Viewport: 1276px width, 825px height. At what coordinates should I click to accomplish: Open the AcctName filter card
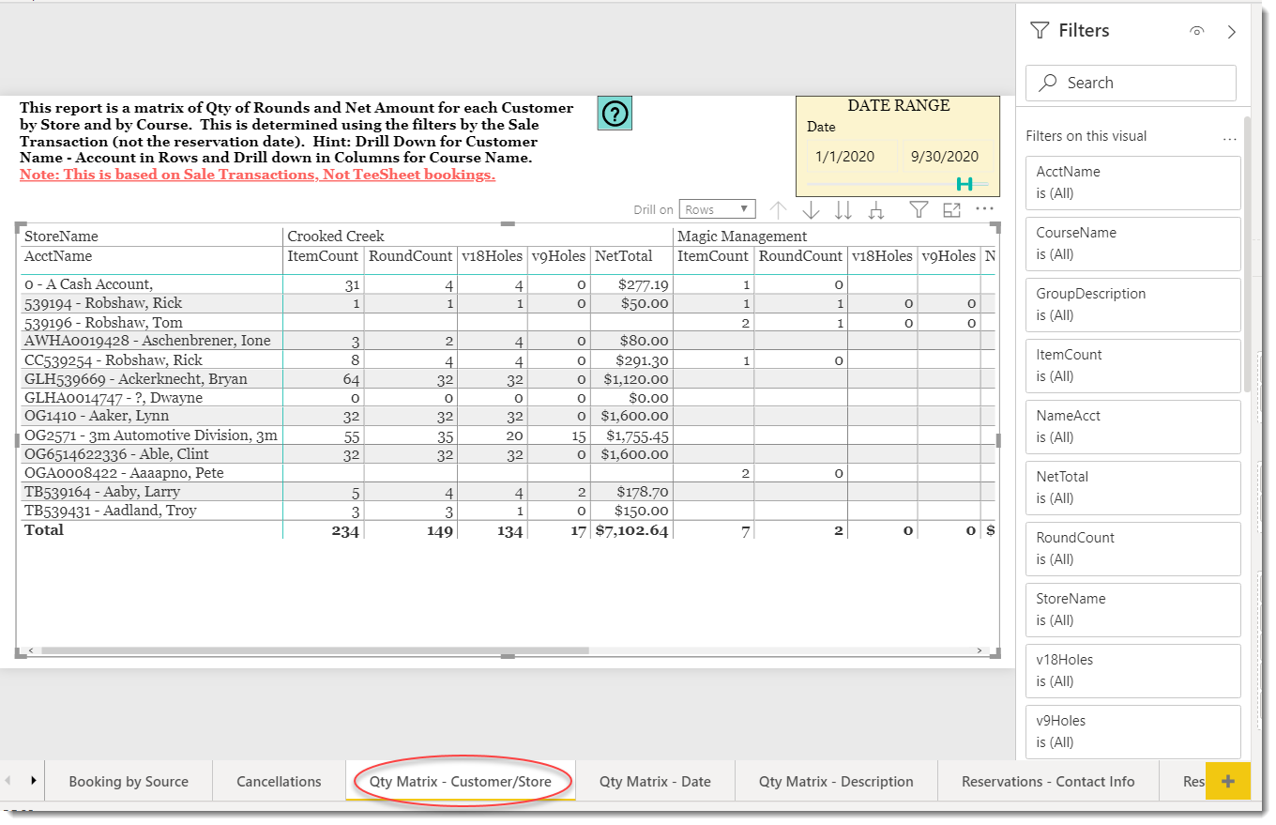1132,182
